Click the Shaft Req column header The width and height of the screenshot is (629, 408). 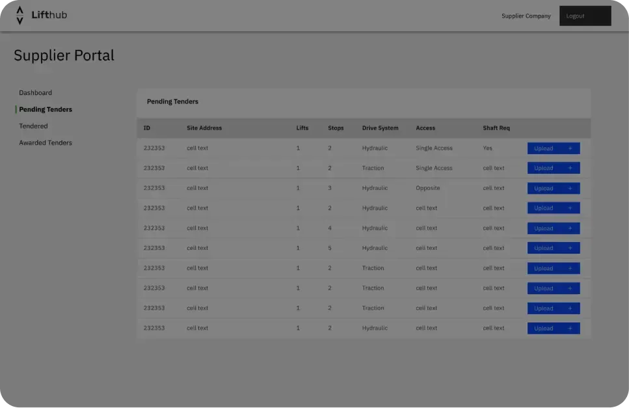click(x=496, y=128)
